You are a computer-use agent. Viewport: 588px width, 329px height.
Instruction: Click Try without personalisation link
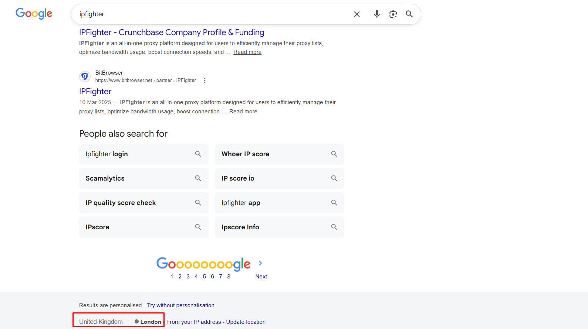click(x=181, y=305)
